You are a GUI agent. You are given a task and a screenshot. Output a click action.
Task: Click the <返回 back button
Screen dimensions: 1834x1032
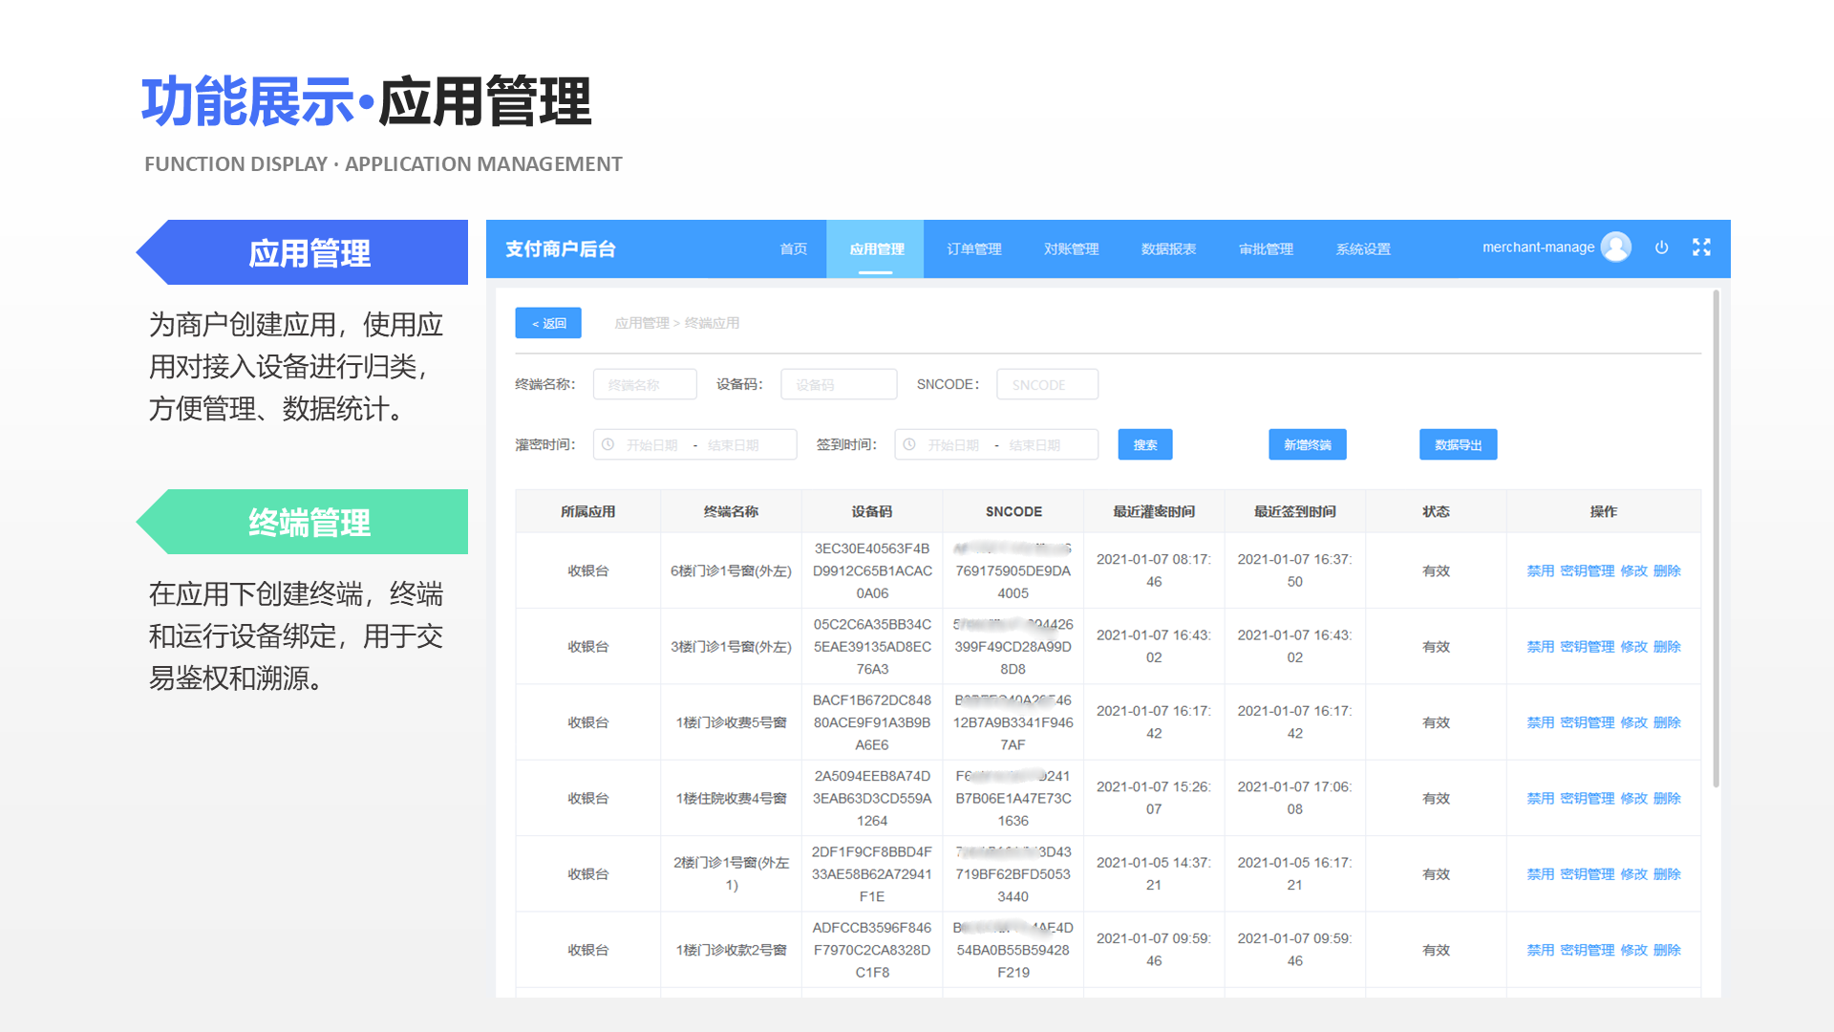pyautogui.click(x=546, y=323)
